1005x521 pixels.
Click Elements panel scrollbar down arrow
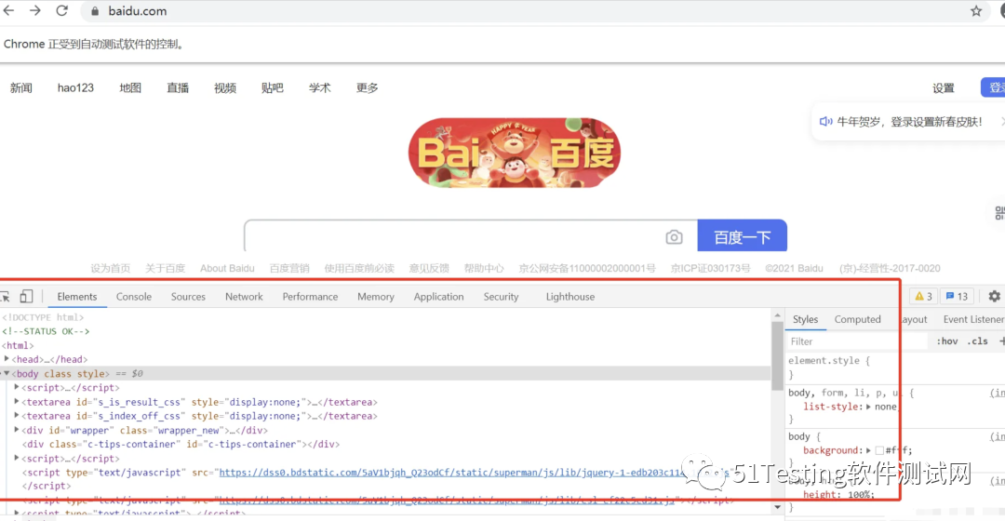coord(777,507)
